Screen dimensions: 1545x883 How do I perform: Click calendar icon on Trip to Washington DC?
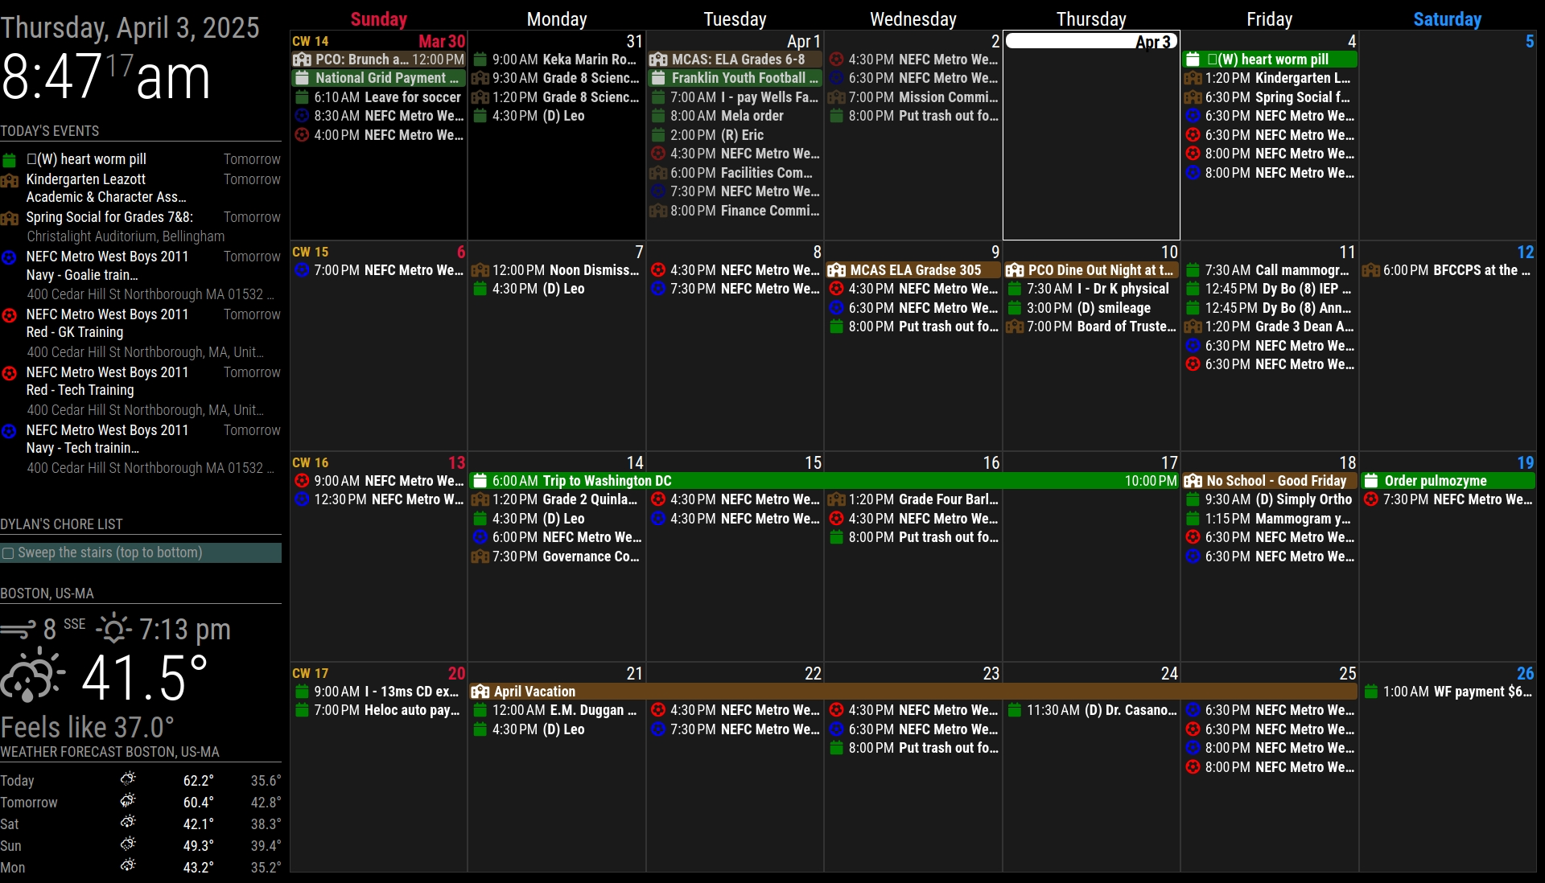point(480,481)
